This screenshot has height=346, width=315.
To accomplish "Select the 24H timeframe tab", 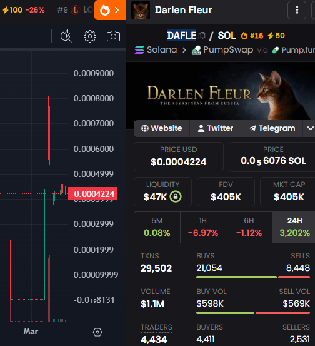I will click(294, 227).
